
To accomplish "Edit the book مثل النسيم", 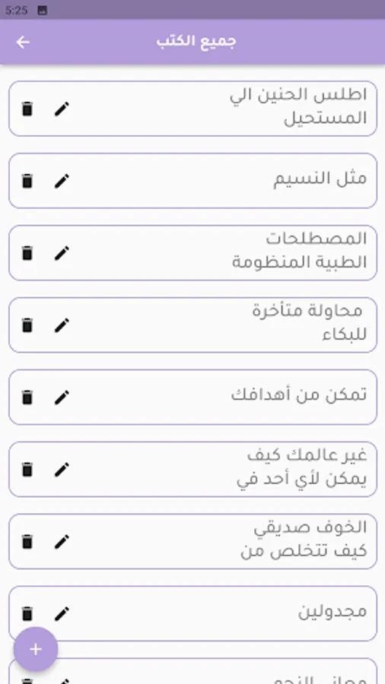I will tap(62, 181).
